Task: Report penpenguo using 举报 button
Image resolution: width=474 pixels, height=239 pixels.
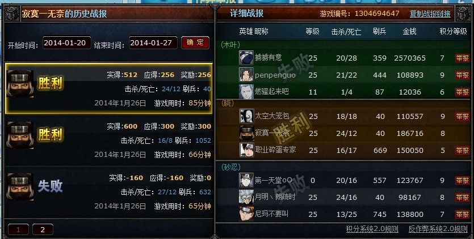Action: (x=462, y=75)
